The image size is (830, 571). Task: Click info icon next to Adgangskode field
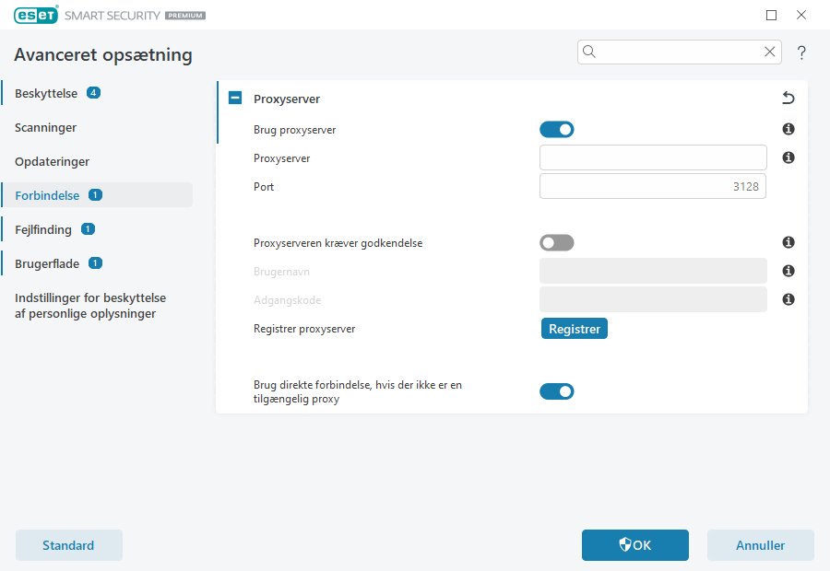[x=788, y=300]
